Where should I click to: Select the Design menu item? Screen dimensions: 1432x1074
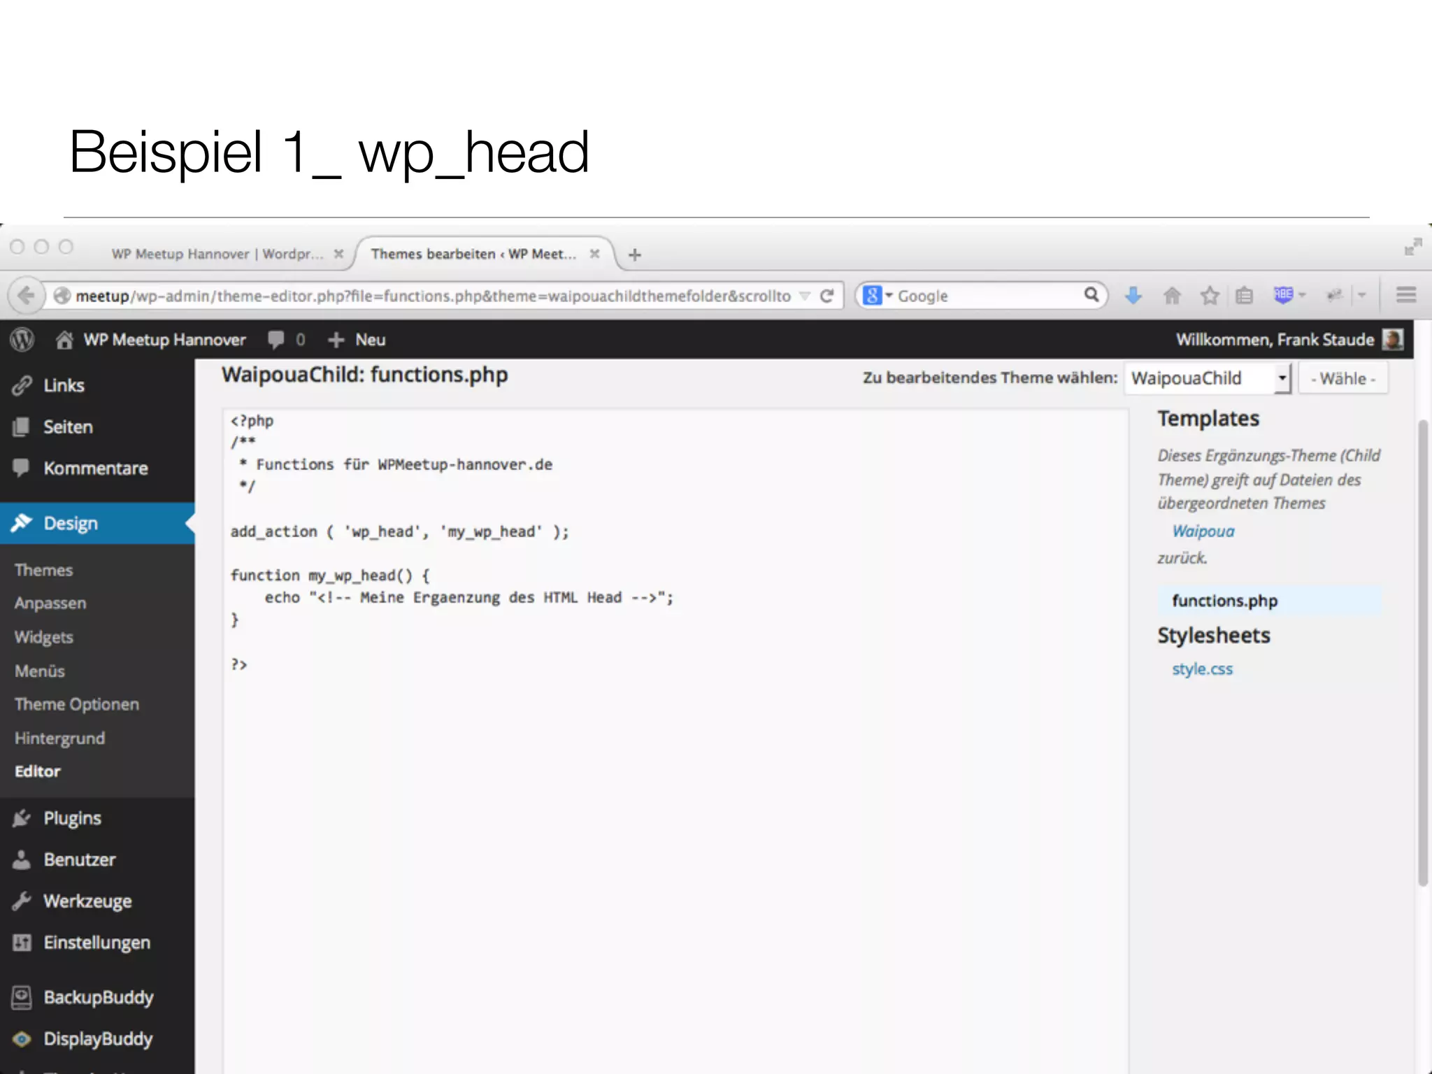(97, 523)
